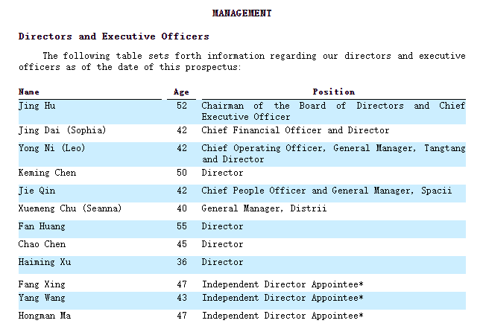Click 'Independent Director Appointee*' for Fang Xing
The image size is (483, 332).
282,284
